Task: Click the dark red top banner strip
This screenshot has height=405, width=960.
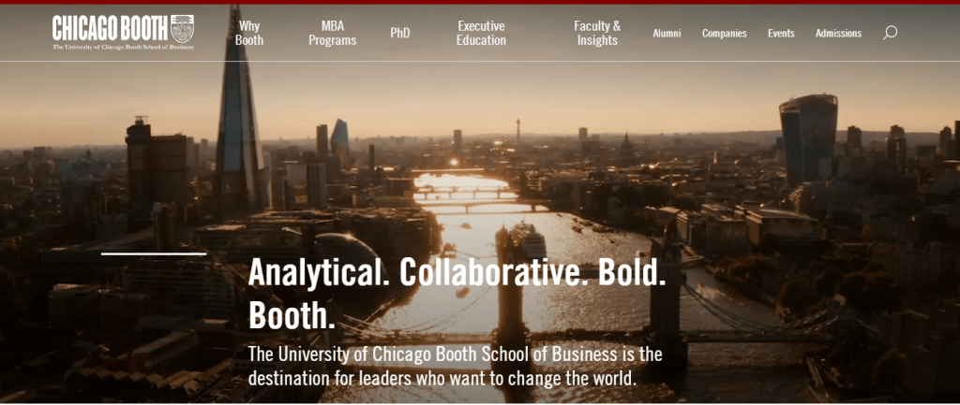Action: point(480,2)
